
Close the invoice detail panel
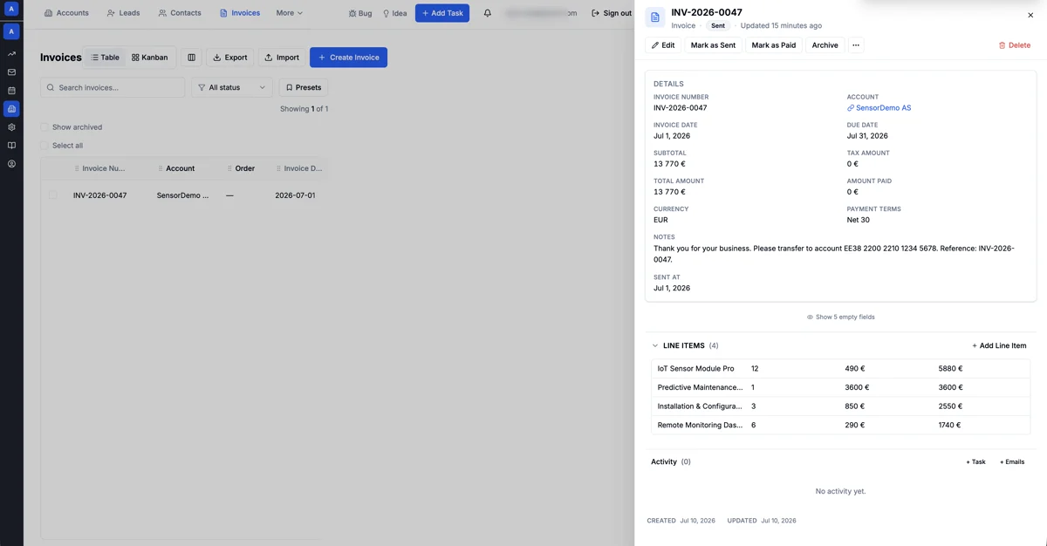[1030, 15]
